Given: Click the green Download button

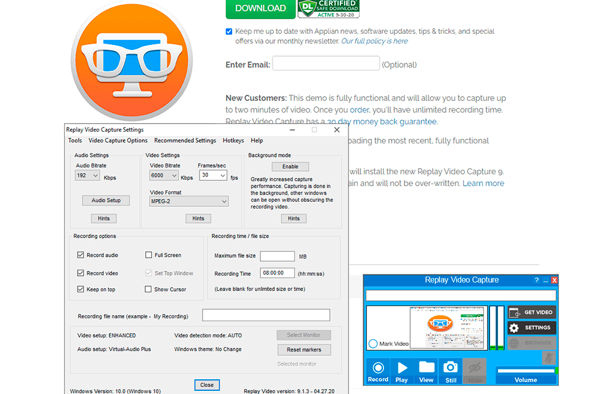Looking at the screenshot, I should click(x=260, y=9).
